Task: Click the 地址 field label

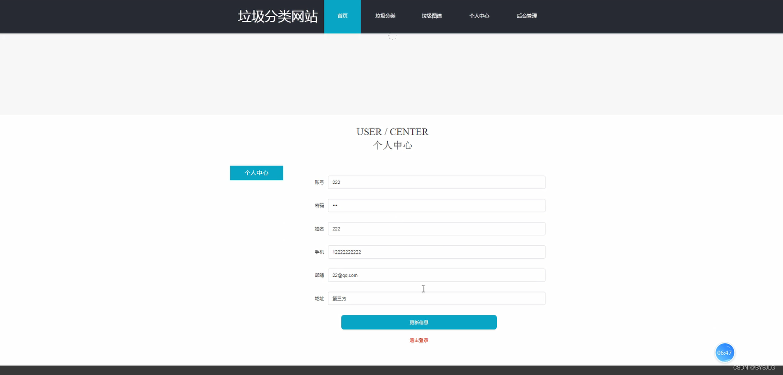Action: pos(319,299)
